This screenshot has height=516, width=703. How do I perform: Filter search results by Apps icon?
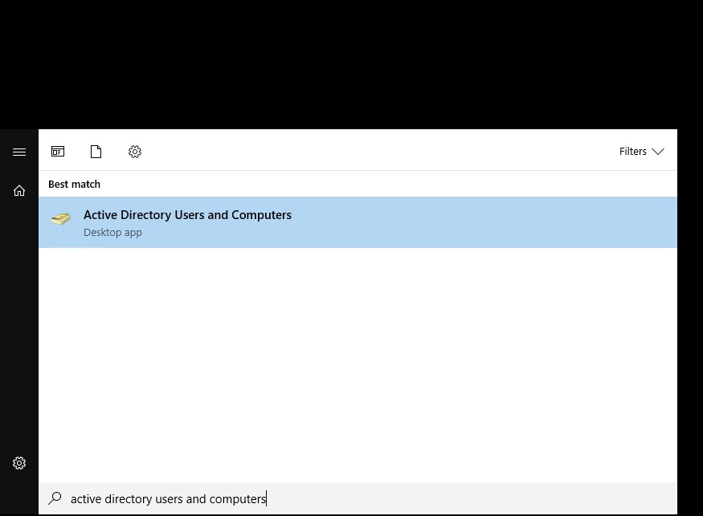(58, 152)
